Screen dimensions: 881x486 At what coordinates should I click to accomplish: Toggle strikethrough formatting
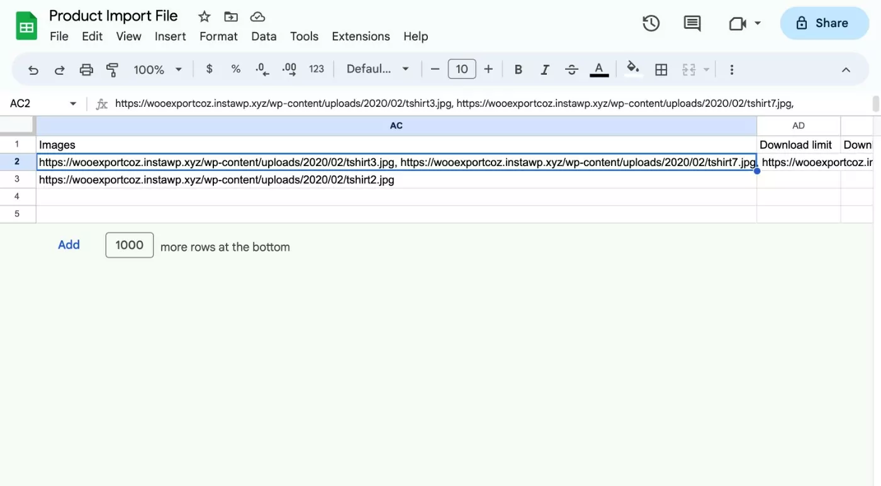coord(571,70)
